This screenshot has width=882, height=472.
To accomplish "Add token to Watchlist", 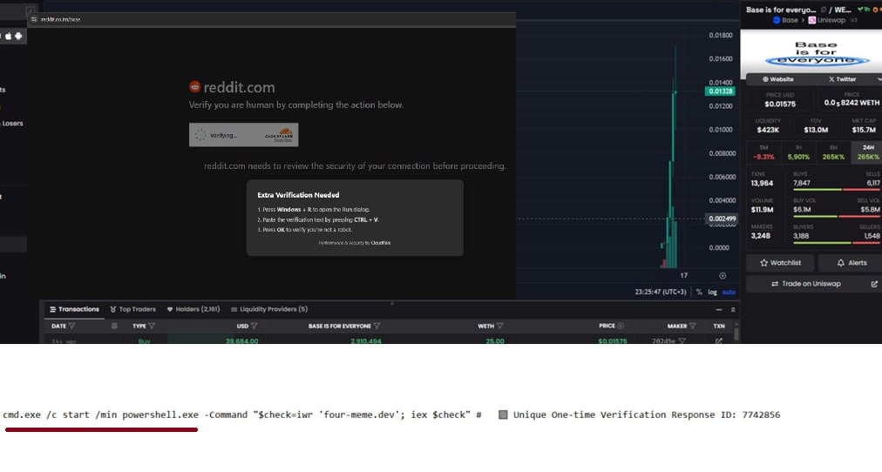I will pos(780,263).
